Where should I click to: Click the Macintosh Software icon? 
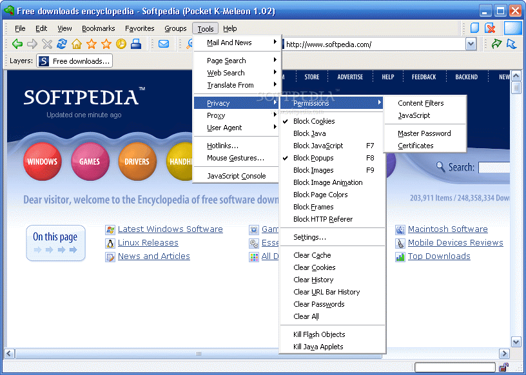(400, 230)
